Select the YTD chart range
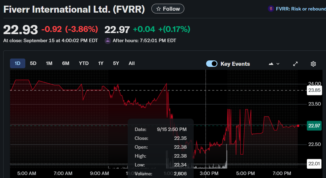326x178 pixels. [84, 63]
